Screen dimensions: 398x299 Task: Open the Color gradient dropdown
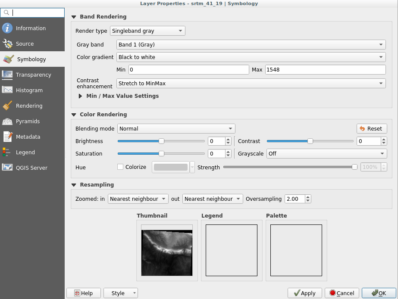251,57
